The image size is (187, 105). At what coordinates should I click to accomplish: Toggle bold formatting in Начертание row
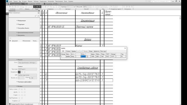[x=22, y=72]
